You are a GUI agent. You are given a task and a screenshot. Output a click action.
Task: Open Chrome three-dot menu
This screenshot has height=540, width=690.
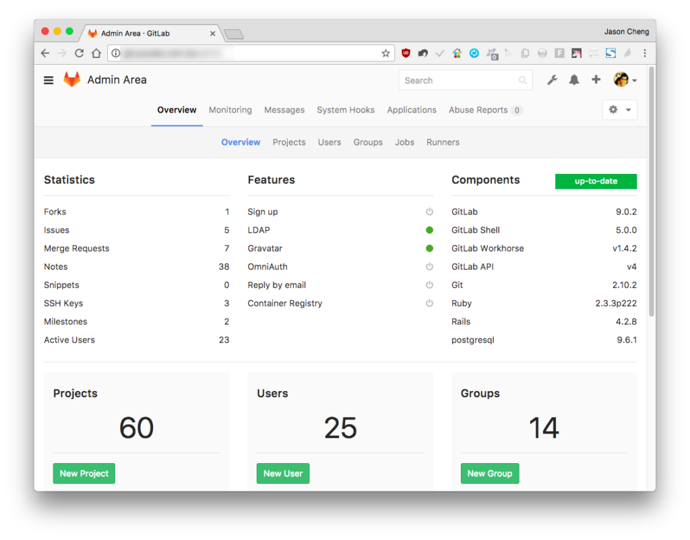645,53
